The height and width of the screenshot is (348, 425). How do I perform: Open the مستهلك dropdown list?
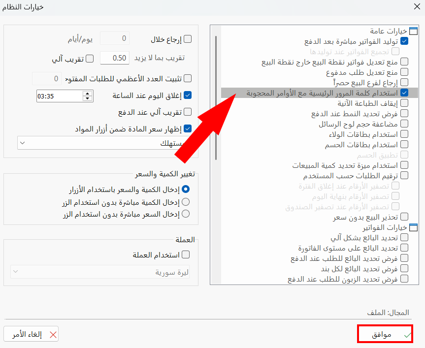[x=22, y=142]
